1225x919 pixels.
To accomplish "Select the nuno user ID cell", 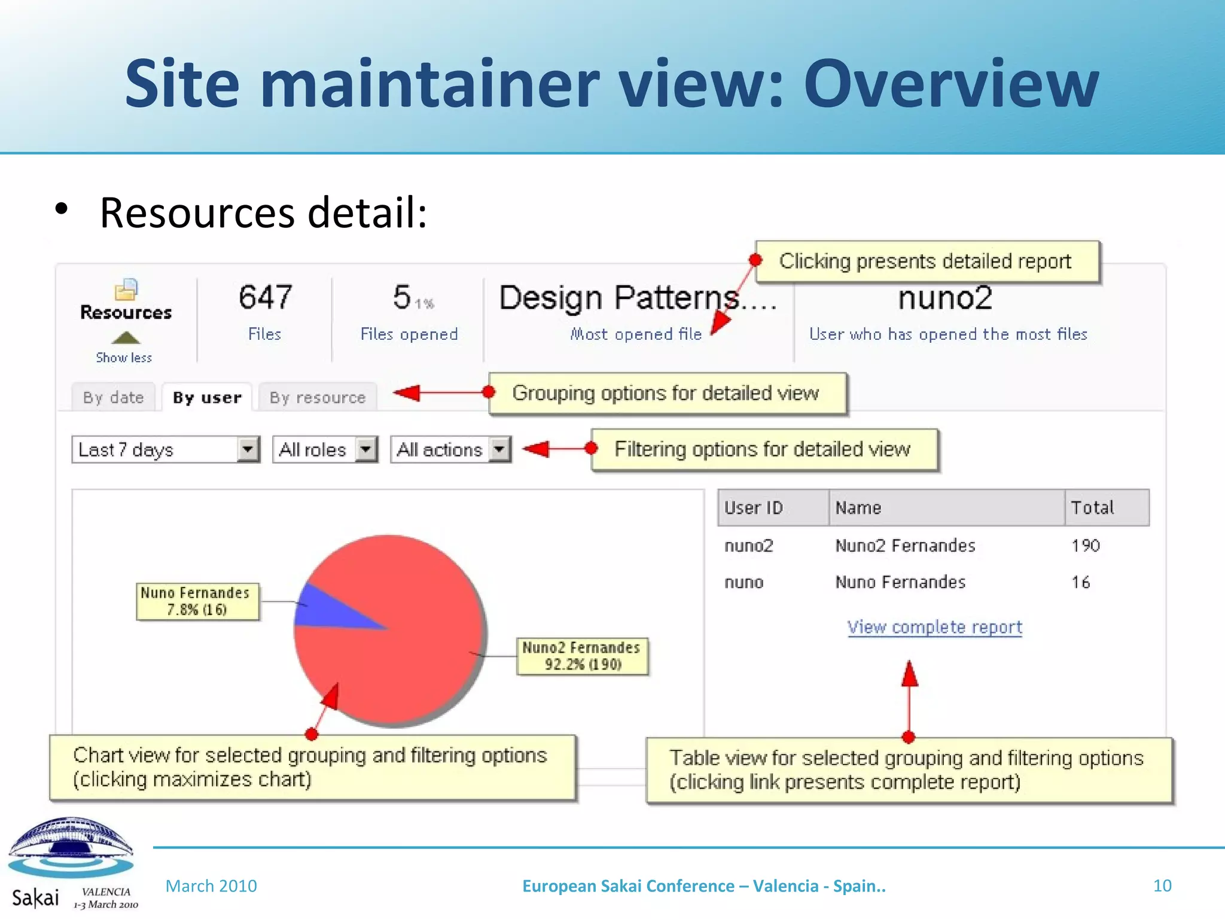I will tap(744, 582).
